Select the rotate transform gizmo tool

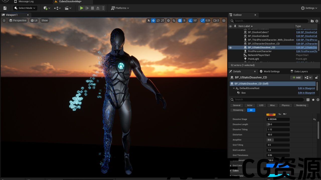click(158, 20)
